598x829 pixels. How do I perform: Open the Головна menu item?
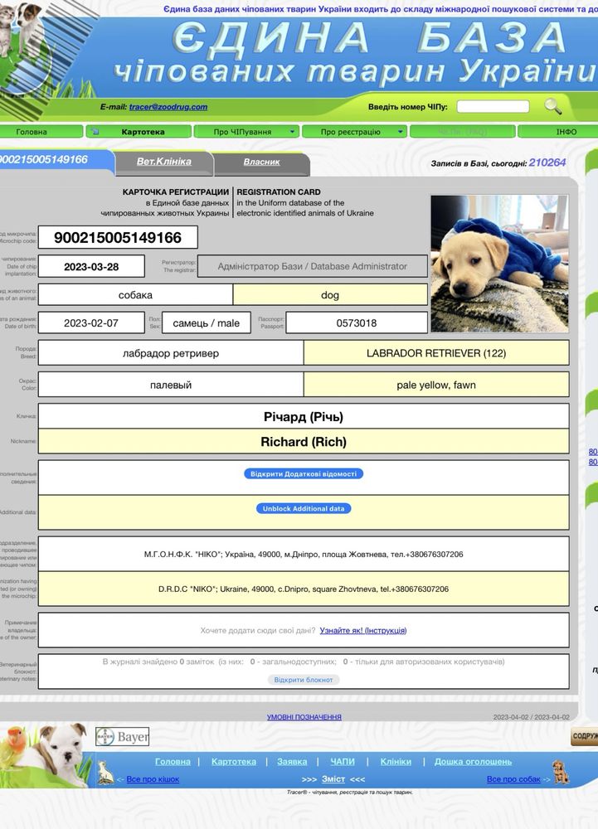coord(32,132)
